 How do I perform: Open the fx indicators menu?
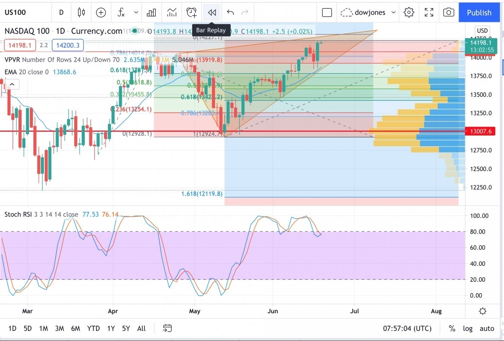[121, 12]
